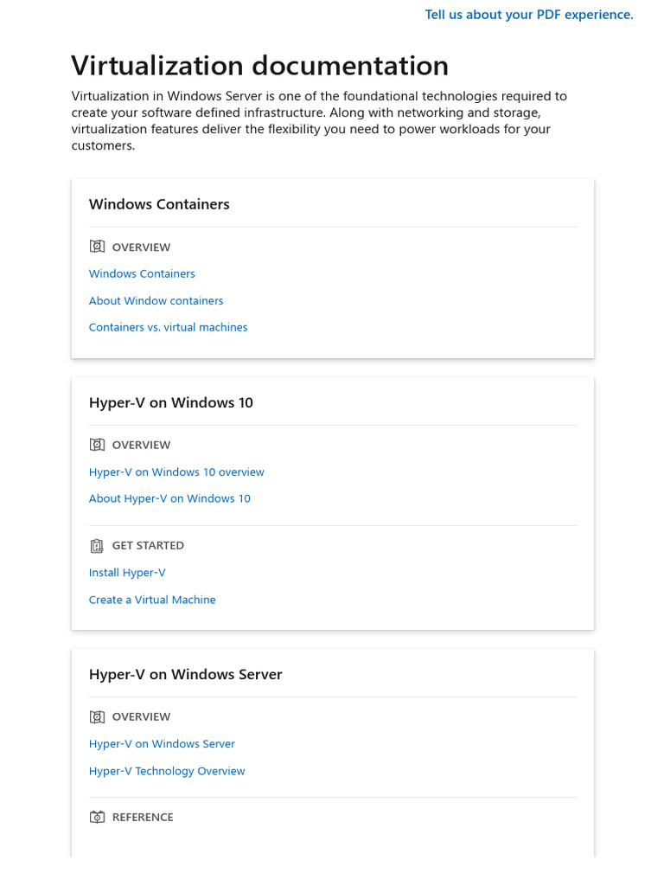Open 'About Hyper-V on Windows 10' link
Image resolution: width=664 pixels, height=886 pixels.
[x=169, y=498]
